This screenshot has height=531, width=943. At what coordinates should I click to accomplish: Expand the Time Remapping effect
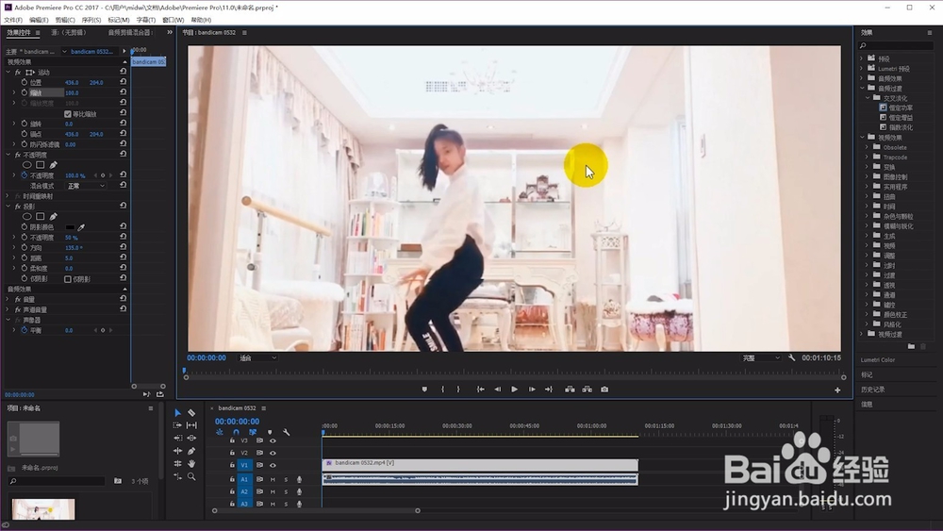pyautogui.click(x=8, y=196)
